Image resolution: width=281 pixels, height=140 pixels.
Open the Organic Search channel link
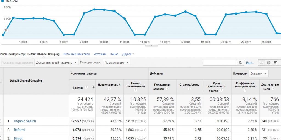(x=25, y=121)
